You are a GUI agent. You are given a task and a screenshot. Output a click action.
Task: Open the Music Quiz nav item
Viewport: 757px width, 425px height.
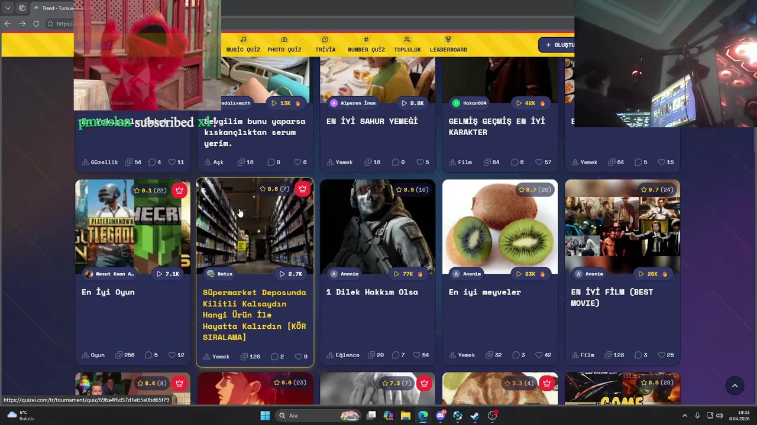tap(243, 45)
